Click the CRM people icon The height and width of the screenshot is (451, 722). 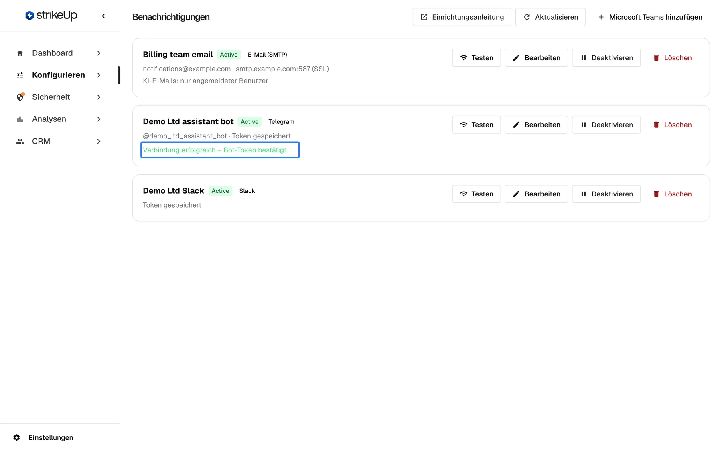(20, 141)
